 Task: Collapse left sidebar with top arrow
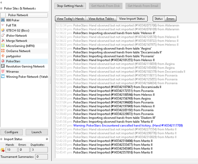click(x=1, y=2)
